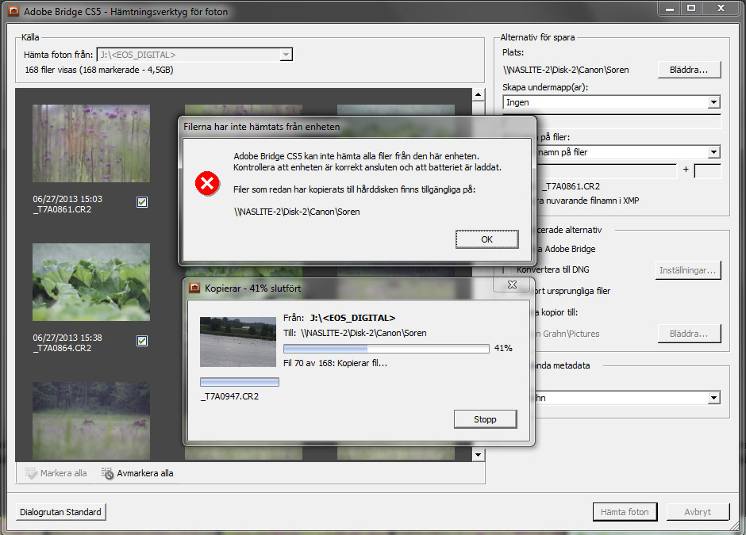Click the line 'Adobe Bridge CS5 kan inte hämta alla filer'
746x535 pixels.
(356, 156)
